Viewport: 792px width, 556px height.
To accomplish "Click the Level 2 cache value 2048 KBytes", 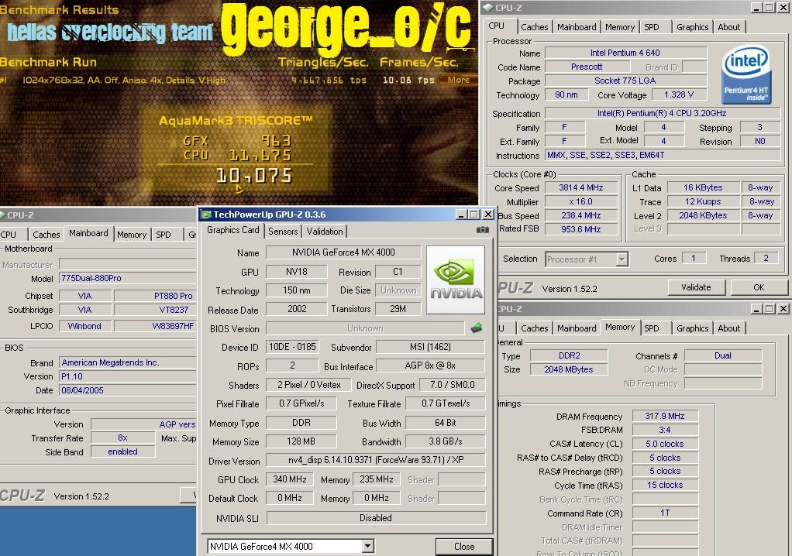I will (x=703, y=215).
